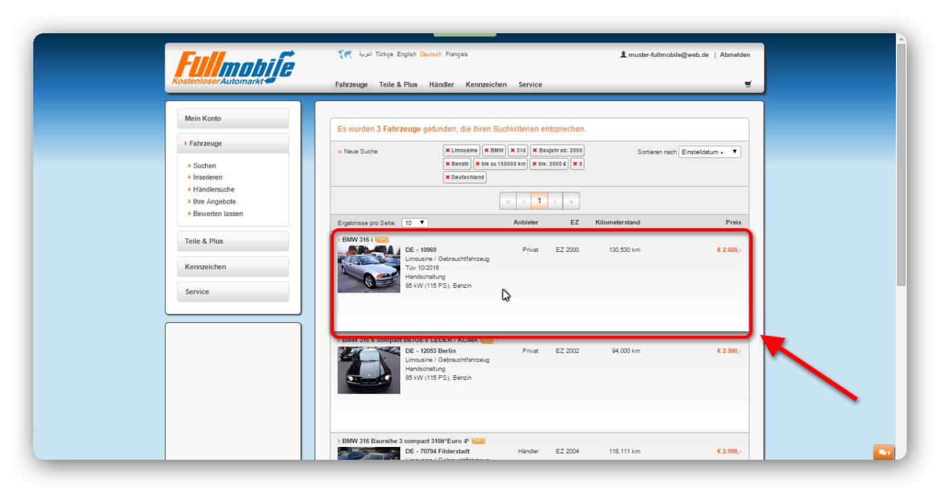This screenshot has height=493, width=940.
Task: Open the Teile & Plus top menu
Action: tap(398, 85)
